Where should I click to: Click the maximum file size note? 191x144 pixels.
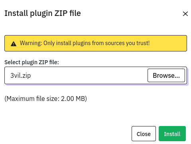click(46, 99)
